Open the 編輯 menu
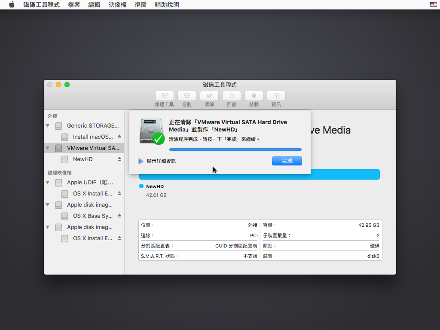This screenshot has height=330, width=440. 94,5
